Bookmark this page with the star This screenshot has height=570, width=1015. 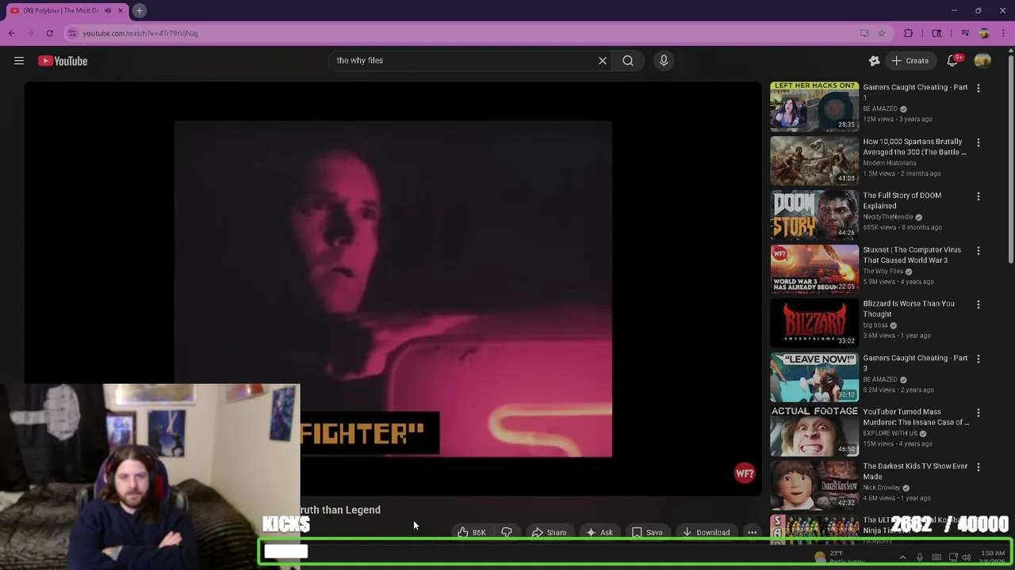click(881, 33)
